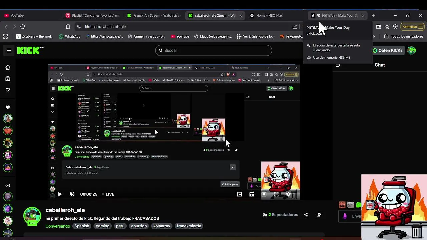The image size is (427, 240).
Task: Open the Todos los marcadores folder
Action: point(404,36)
